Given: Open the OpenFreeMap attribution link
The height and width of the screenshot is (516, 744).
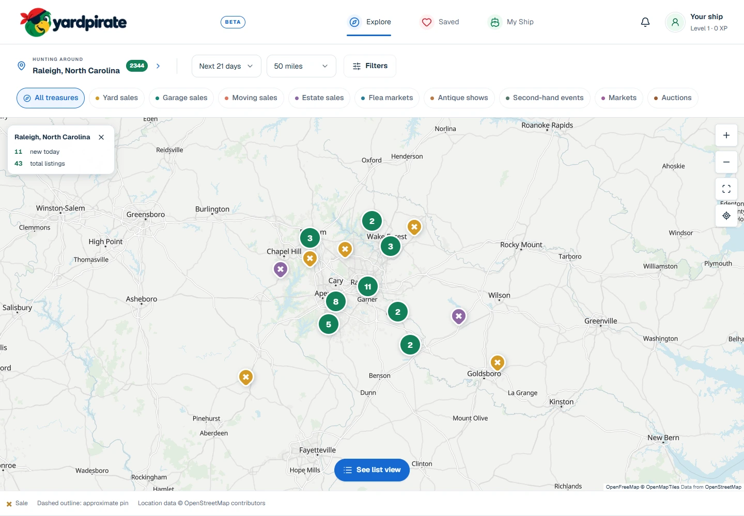Looking at the screenshot, I should (622, 487).
